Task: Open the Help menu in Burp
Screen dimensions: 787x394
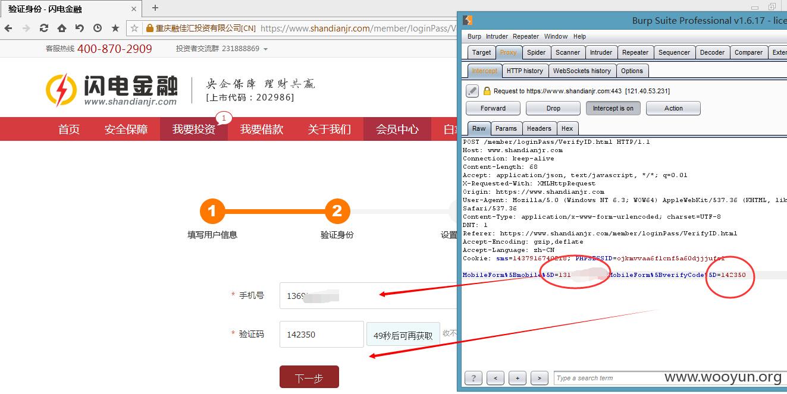Action: 579,36
